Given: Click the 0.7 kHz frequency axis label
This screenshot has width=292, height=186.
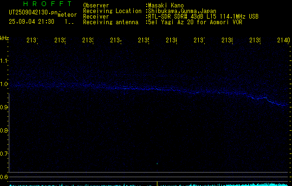Looking at the screenshot, I should tap(4, 154).
